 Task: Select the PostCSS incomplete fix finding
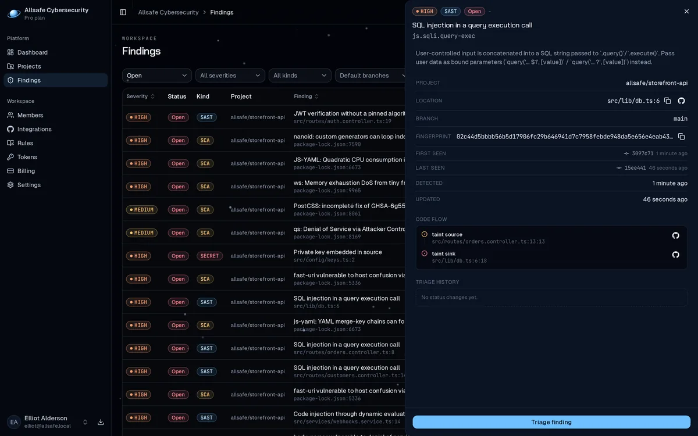[263, 210]
